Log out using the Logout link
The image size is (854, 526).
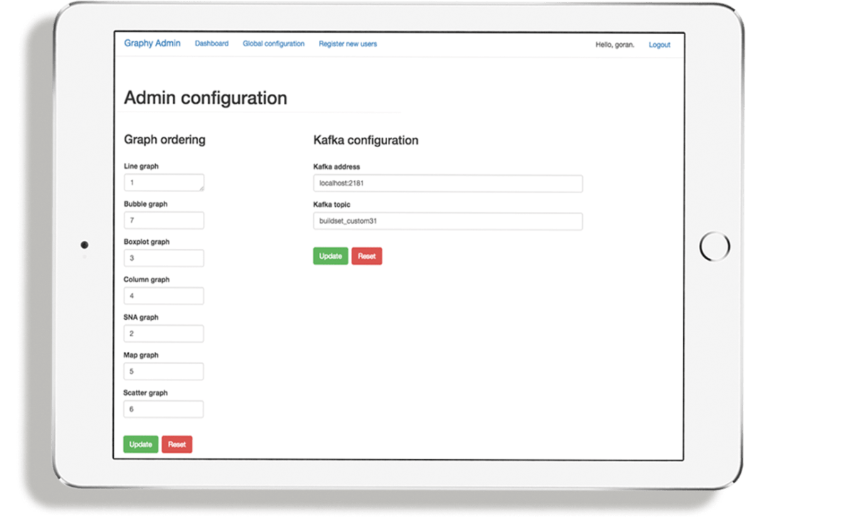click(659, 45)
